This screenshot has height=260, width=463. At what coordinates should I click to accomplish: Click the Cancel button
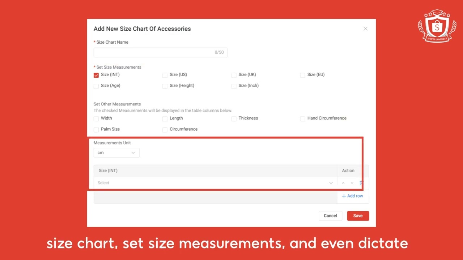(330, 216)
